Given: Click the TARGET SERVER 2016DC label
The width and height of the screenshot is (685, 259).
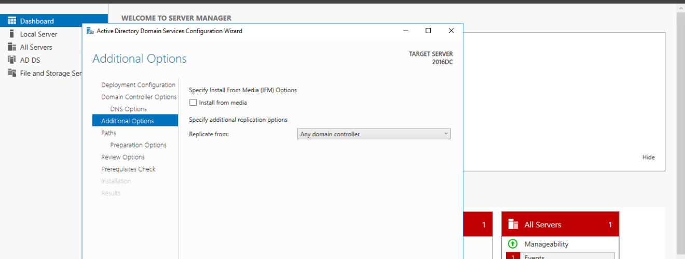Looking at the screenshot, I should (x=431, y=57).
